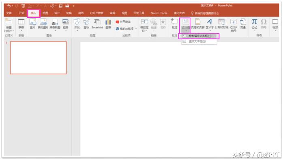Expand the Video dropdown arrow
The image size is (283, 160).
coord(275,31)
